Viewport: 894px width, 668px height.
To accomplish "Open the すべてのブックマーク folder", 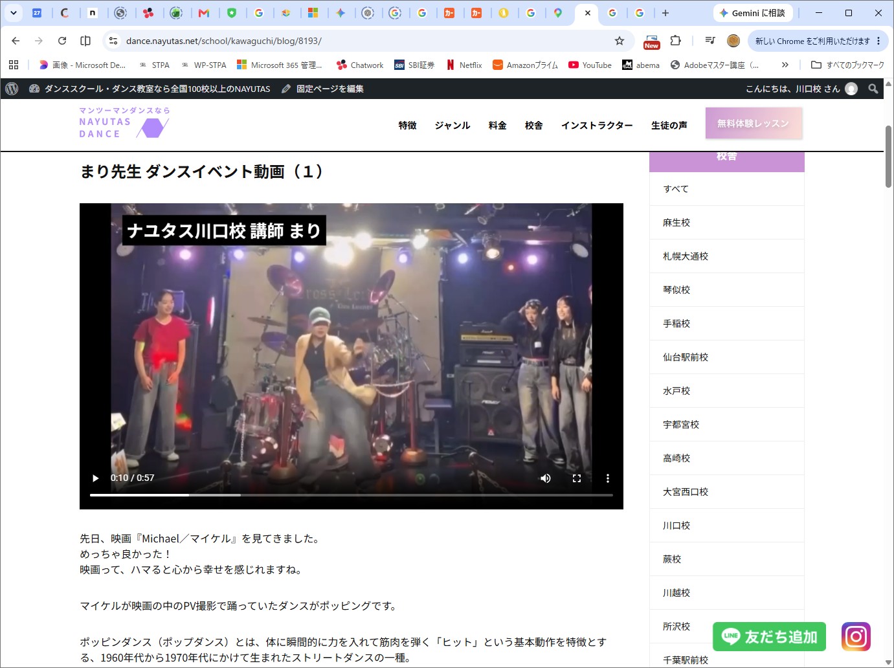I will click(847, 65).
